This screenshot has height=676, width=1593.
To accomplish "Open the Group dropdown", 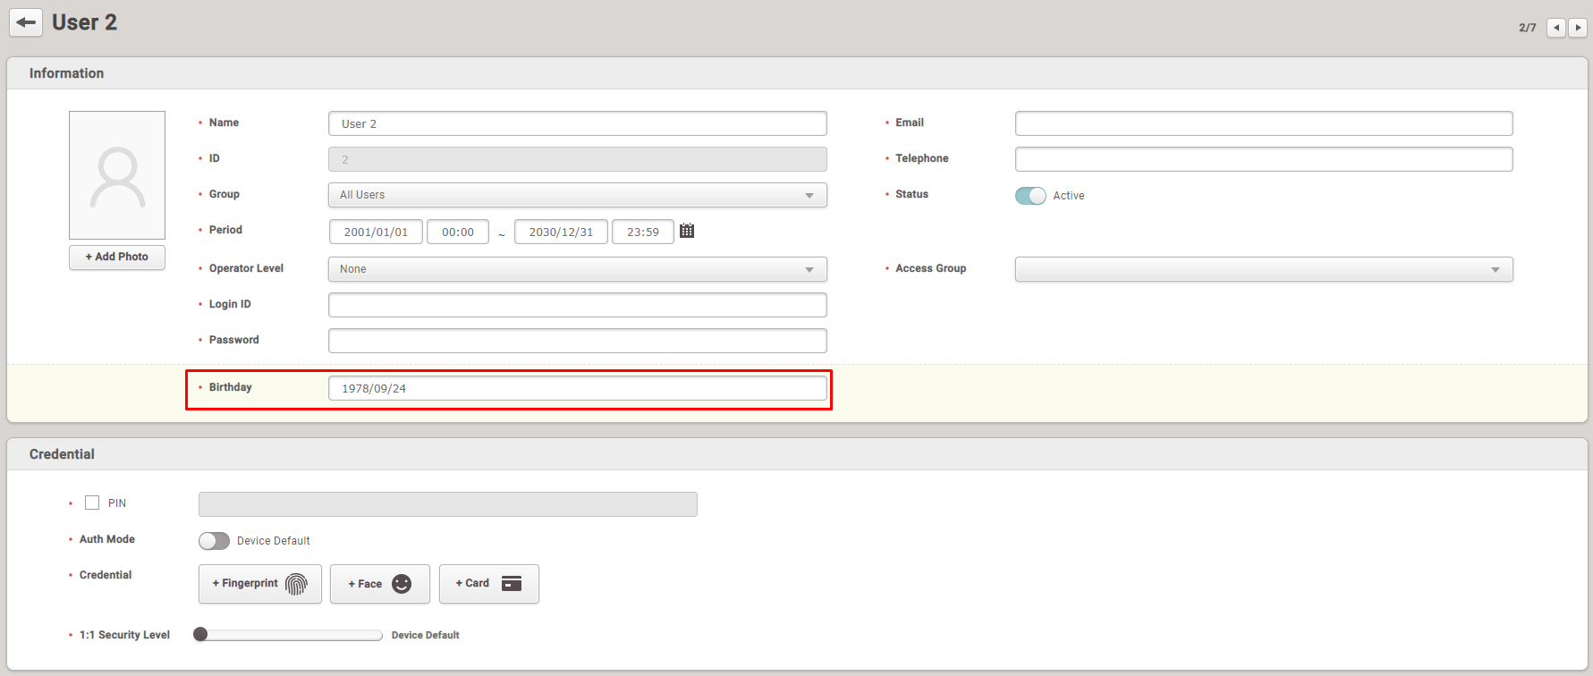I will (x=577, y=195).
